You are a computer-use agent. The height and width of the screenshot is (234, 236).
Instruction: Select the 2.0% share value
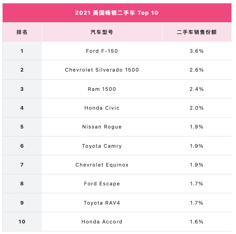(197, 108)
